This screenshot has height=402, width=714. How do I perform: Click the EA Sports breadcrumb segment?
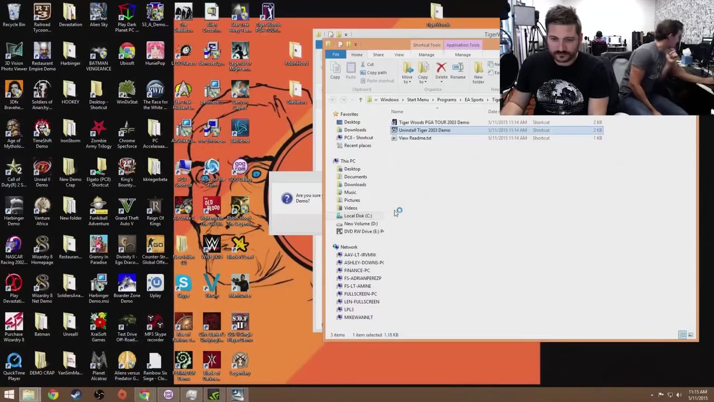(474, 100)
